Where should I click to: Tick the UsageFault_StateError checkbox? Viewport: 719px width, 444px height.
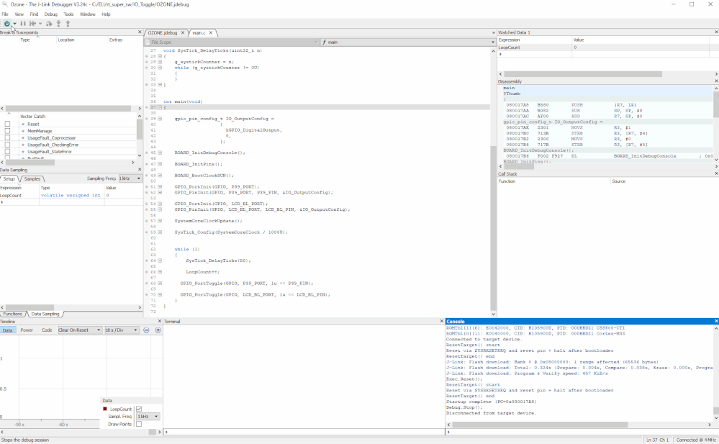pos(7,151)
